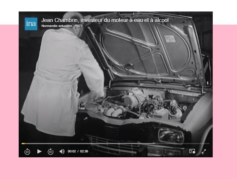This screenshot has width=237, height=179.
Task: Select the 'Normandie actualités - 1977' subtitle
Action: [62, 26]
